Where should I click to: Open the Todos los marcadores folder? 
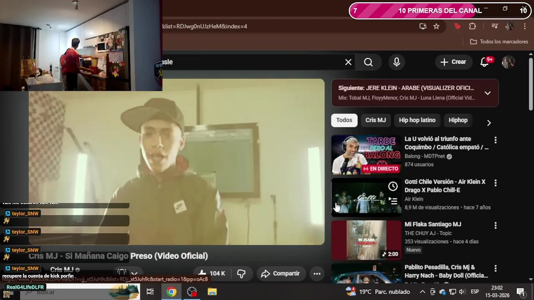(x=499, y=42)
